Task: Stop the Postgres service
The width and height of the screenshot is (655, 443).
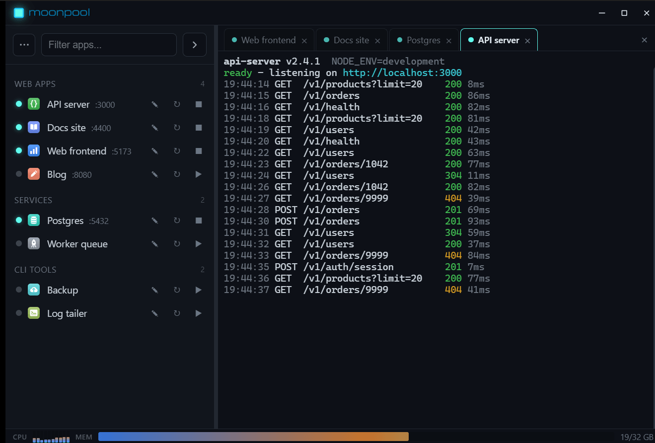Action: 199,221
